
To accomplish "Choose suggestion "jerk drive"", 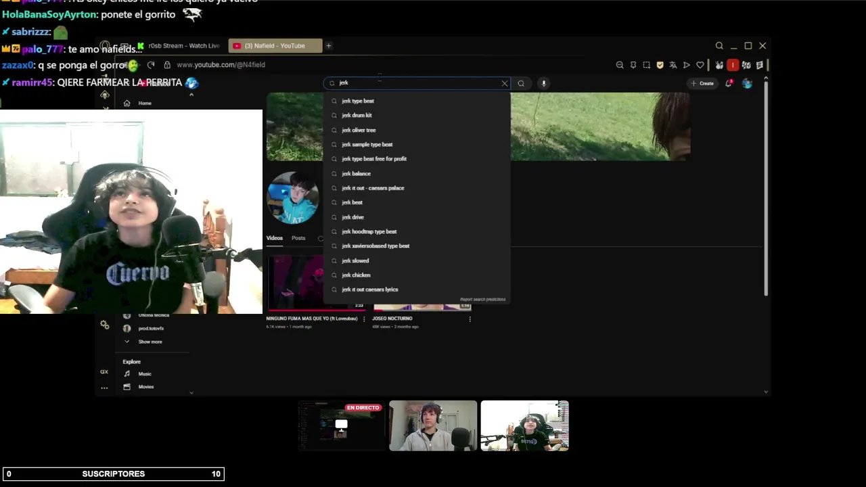I will click(417, 217).
